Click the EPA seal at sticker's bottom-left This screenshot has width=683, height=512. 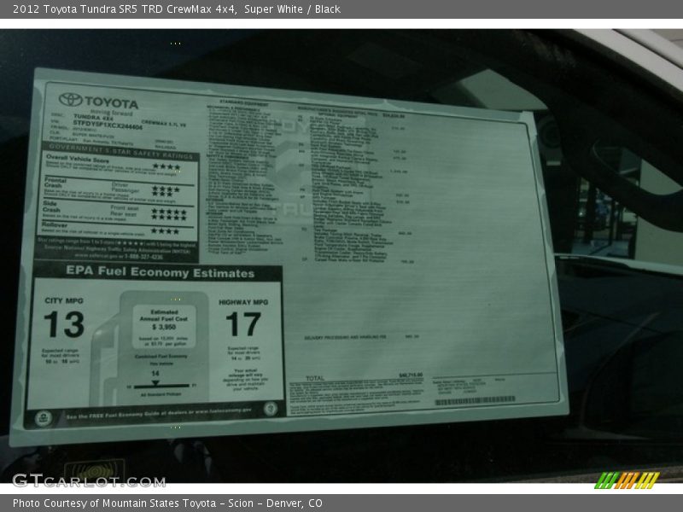coord(43,418)
